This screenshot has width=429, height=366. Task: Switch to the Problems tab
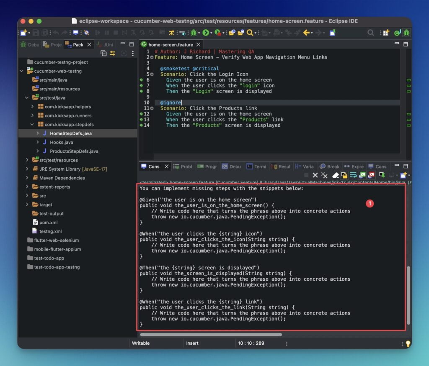point(183,166)
